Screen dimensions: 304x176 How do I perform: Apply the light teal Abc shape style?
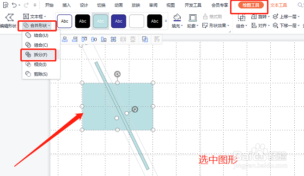[101, 21]
